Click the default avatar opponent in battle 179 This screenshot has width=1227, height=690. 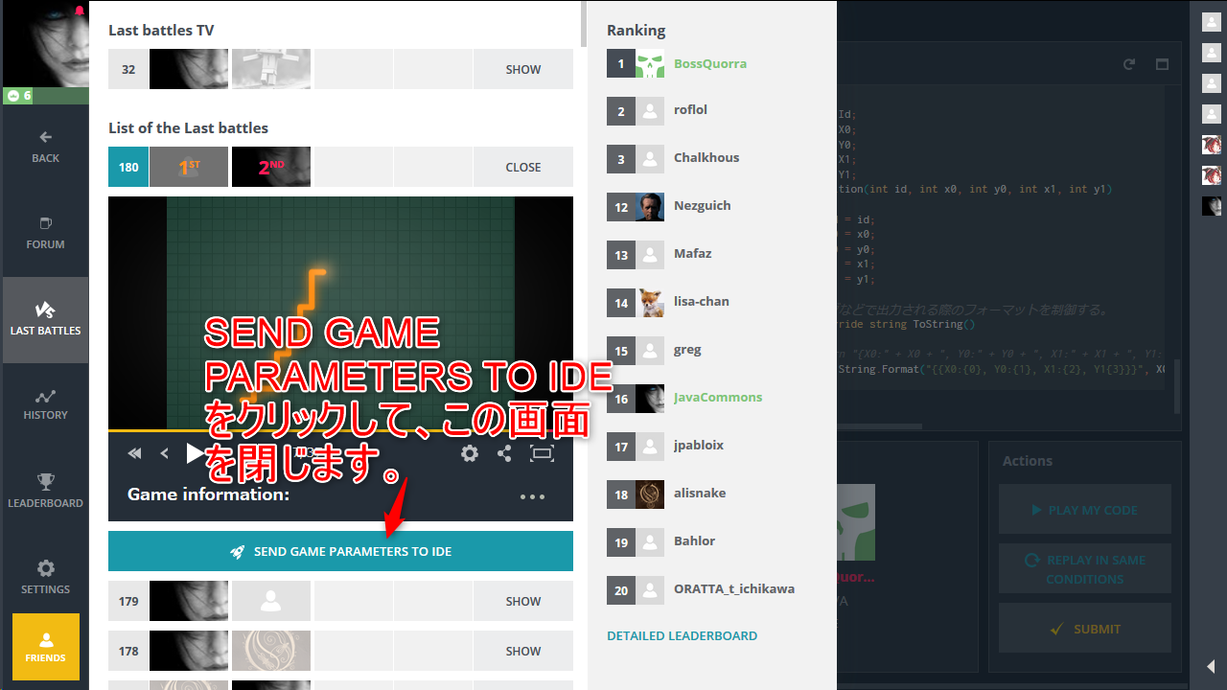pos(271,601)
